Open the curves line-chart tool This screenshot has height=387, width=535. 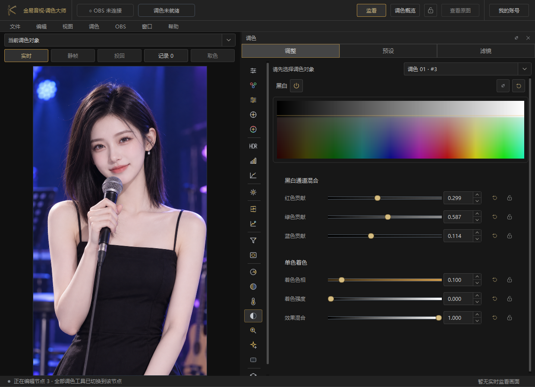(x=253, y=175)
